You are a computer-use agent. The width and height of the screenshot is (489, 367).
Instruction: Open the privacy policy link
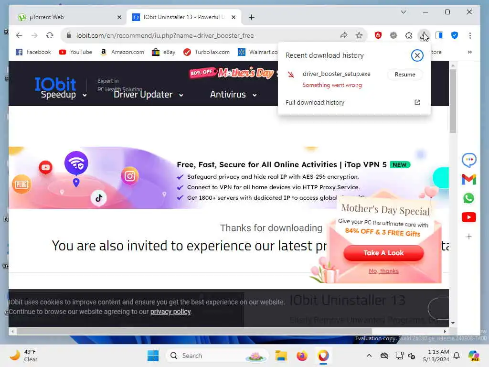pos(170,312)
